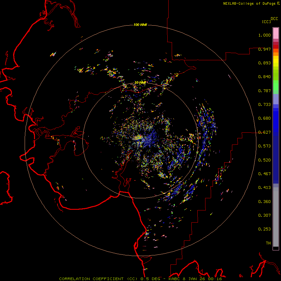The image size is (281, 281).
Task: Click the 00:16 timestamp
Action: [x=214, y=279]
